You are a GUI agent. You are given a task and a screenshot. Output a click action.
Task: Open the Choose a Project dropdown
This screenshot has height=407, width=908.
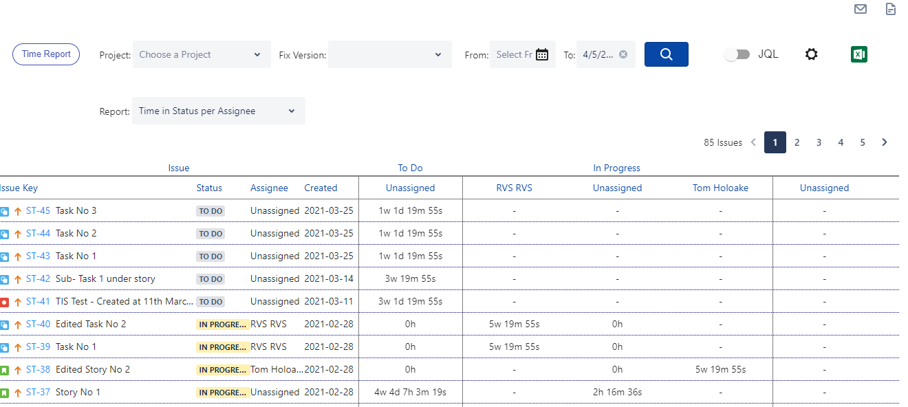click(202, 54)
